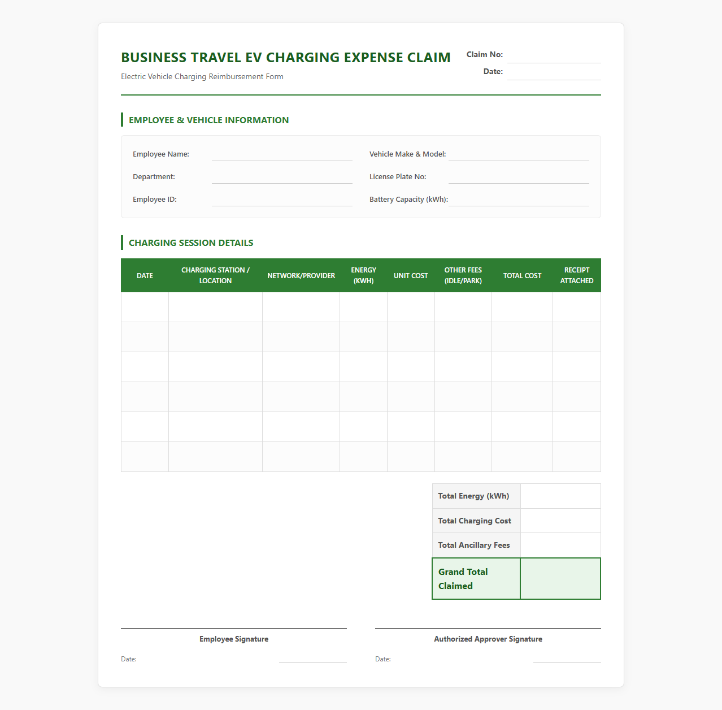The height and width of the screenshot is (710, 722).
Task: Click the Electric Vehicle Charging Reimbursement Form subtitle
Action: [202, 76]
